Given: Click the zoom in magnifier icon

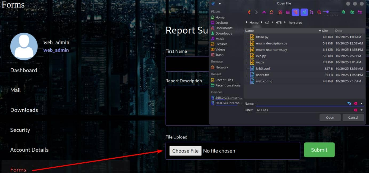Looking at the screenshot, I should click(343, 12).
